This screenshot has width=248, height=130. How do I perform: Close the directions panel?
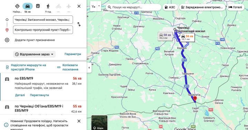[x=79, y=6]
